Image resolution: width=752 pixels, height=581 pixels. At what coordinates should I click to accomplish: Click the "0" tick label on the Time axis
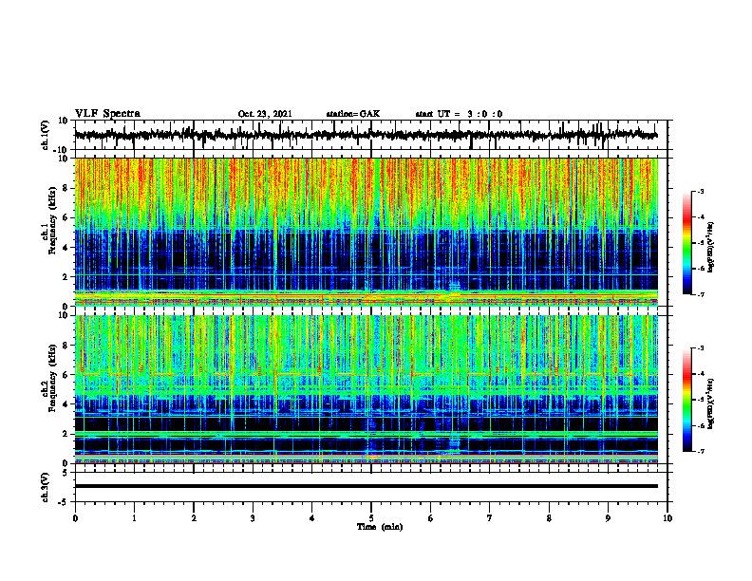coord(75,518)
